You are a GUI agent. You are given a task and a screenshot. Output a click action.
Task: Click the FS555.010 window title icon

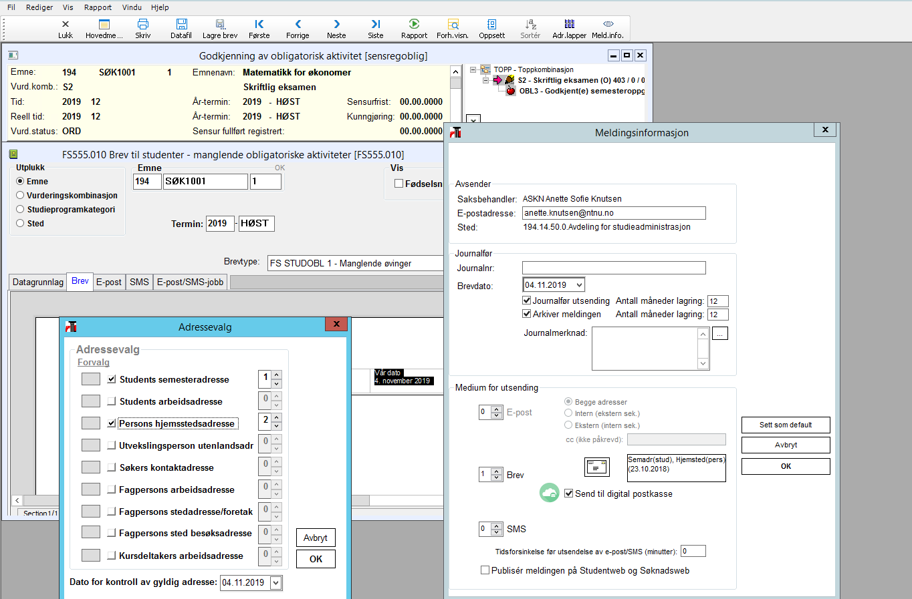[13, 154]
